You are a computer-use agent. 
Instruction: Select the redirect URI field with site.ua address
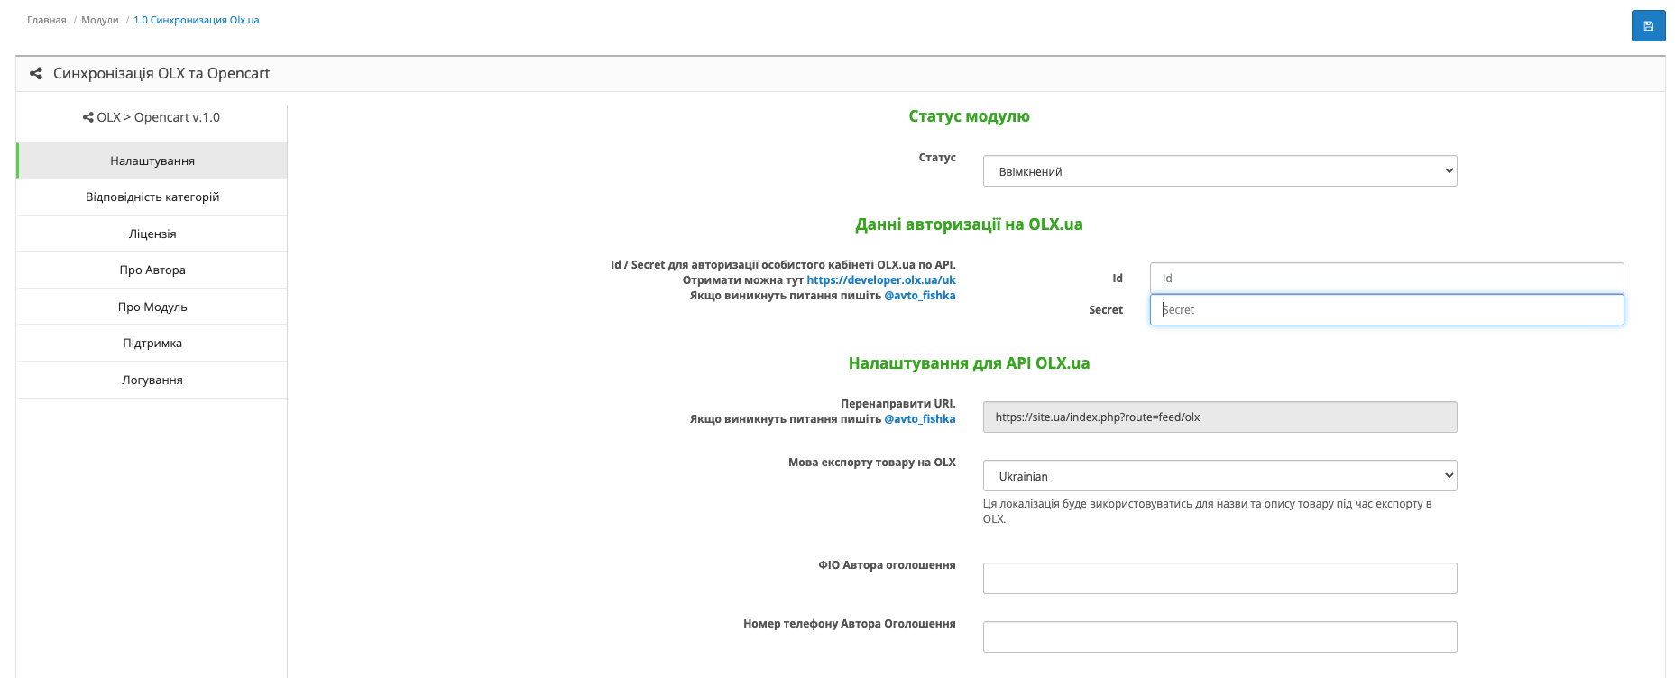pyautogui.click(x=1219, y=417)
